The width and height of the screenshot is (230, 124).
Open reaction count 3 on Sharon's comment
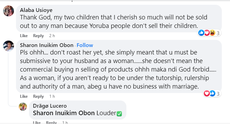218,94
